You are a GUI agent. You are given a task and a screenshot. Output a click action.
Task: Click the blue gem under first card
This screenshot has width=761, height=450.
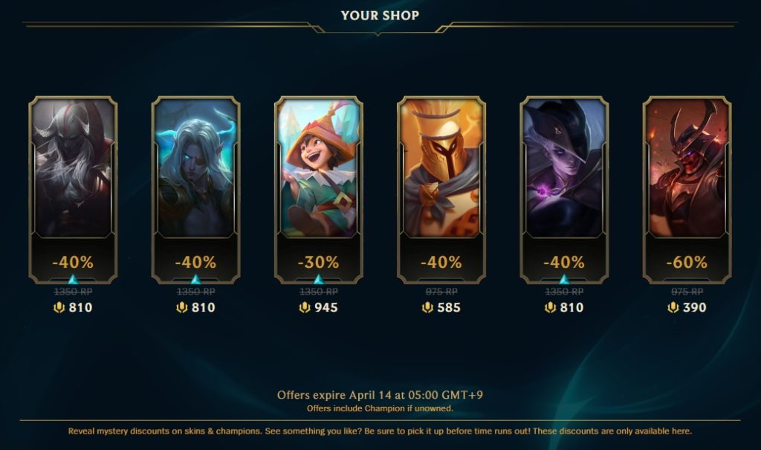[x=73, y=280]
